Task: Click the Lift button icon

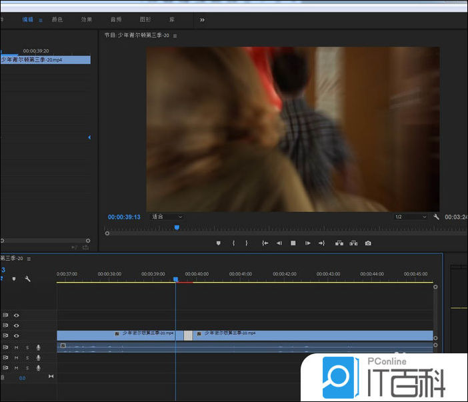Action: coord(339,243)
